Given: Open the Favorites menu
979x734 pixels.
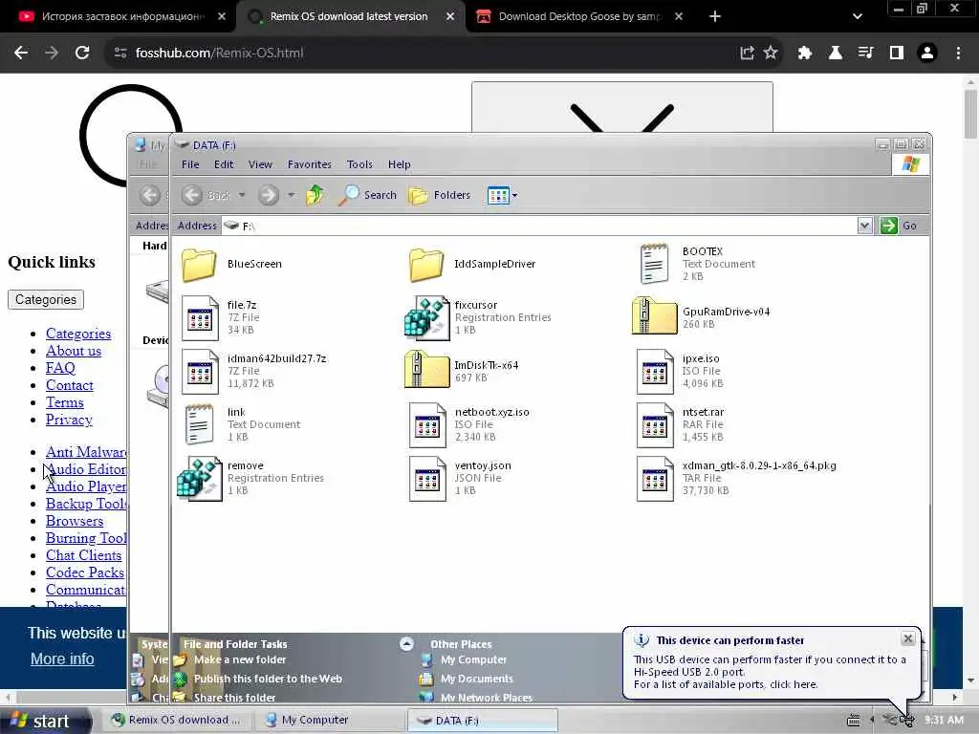Looking at the screenshot, I should click(x=310, y=164).
